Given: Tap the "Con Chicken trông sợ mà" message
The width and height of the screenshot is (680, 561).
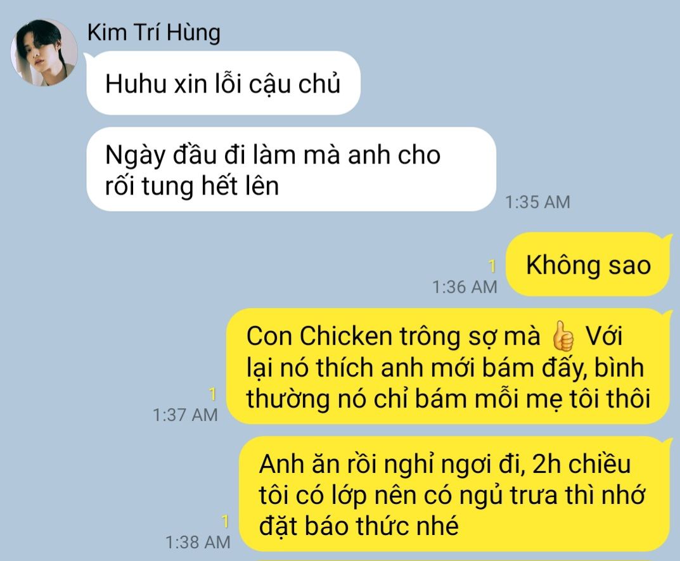Looking at the screenshot, I should (449, 366).
